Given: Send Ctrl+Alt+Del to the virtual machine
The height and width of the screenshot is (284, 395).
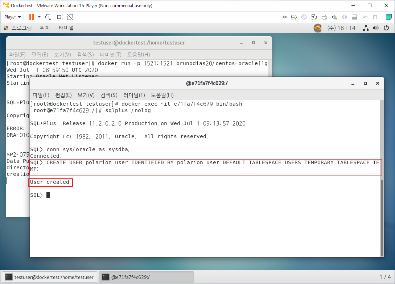Looking at the screenshot, I should point(48,17).
